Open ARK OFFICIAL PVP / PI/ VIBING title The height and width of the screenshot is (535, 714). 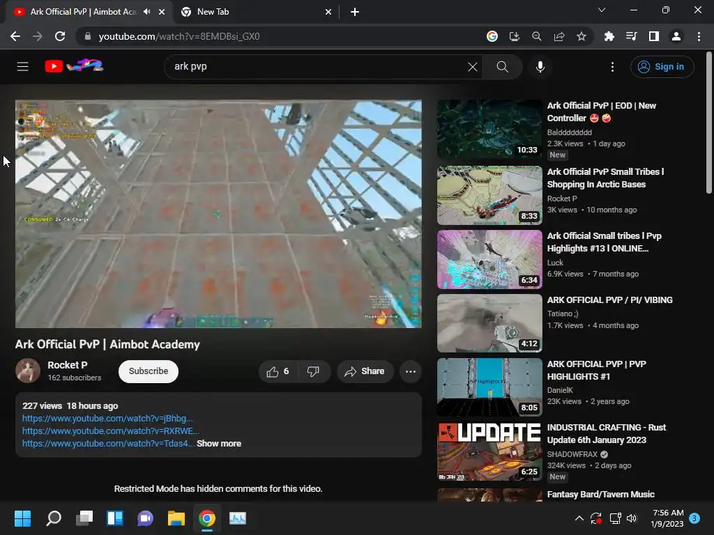(x=609, y=300)
